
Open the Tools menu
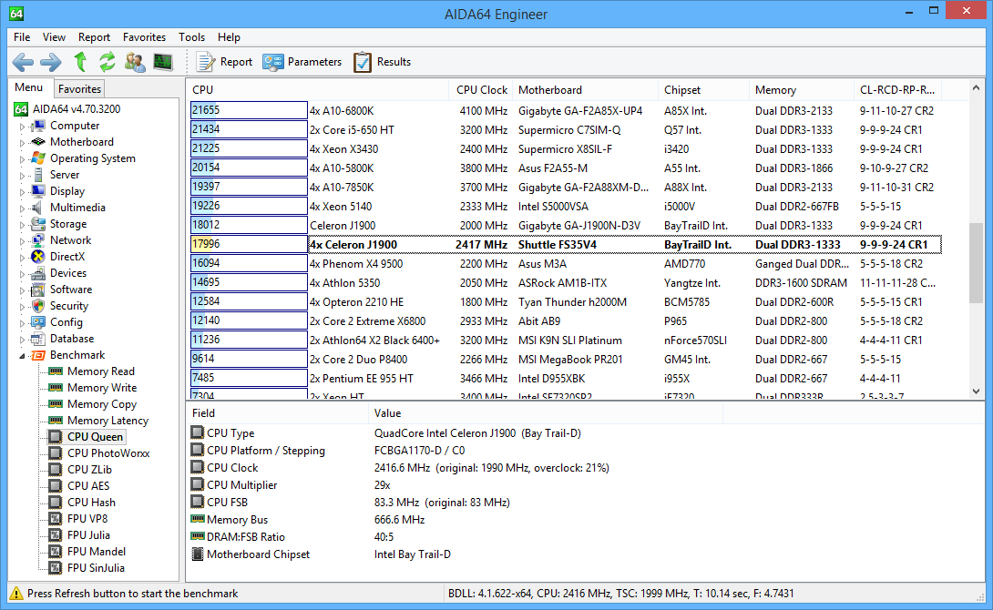pos(191,37)
